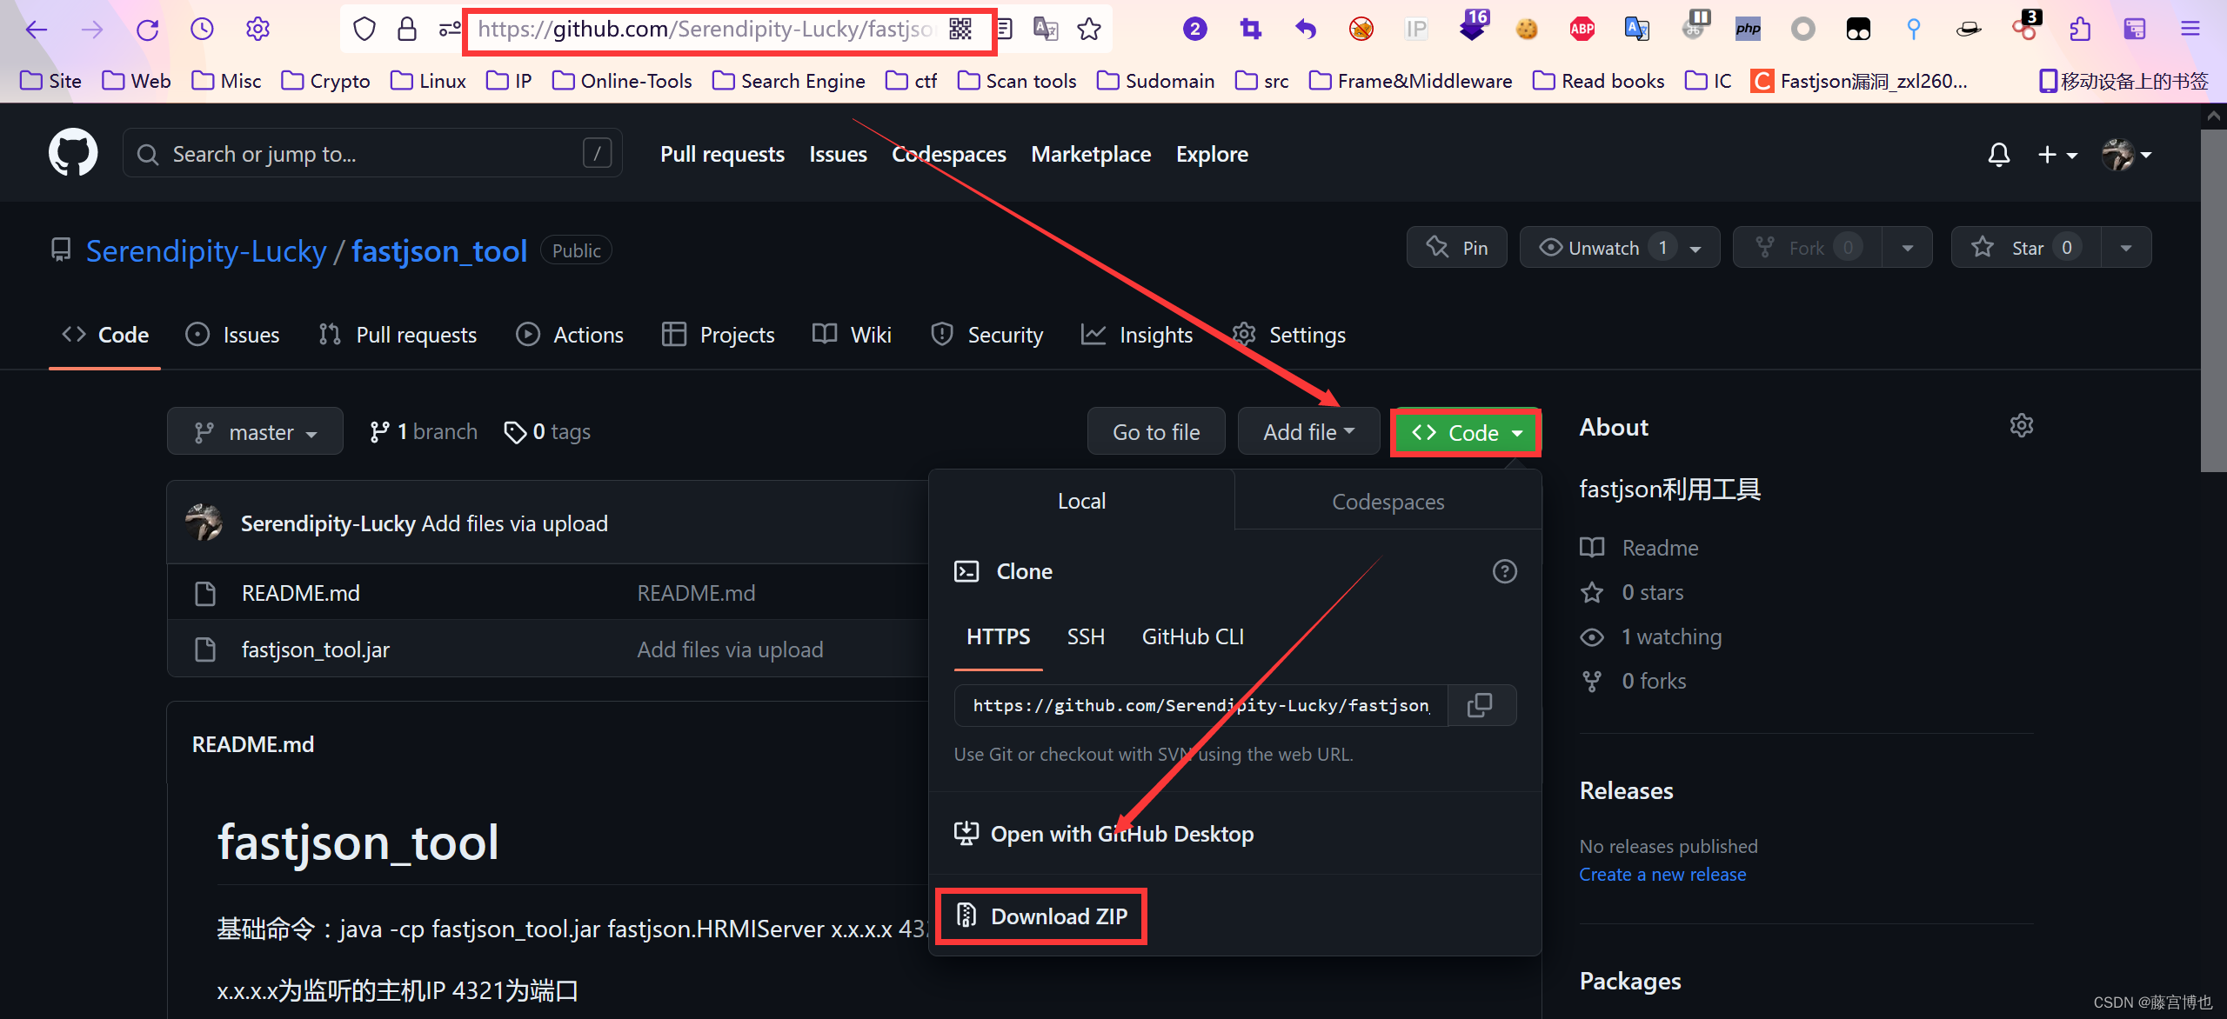Open the repository Settings tab
This screenshot has height=1019, width=2227.
(1289, 335)
